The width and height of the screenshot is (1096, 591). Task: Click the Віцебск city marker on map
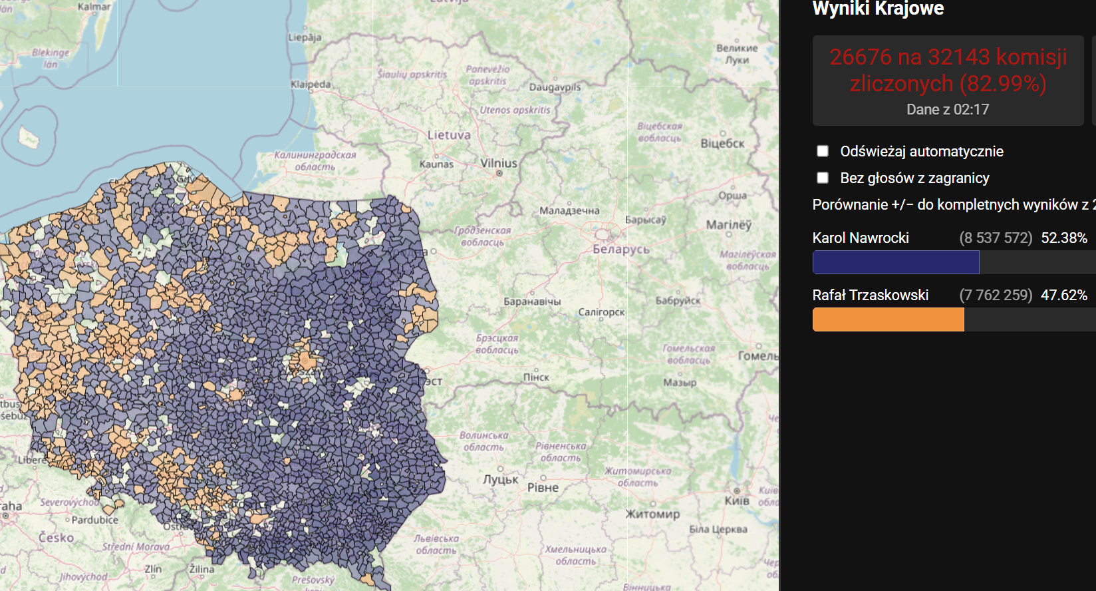tap(723, 133)
